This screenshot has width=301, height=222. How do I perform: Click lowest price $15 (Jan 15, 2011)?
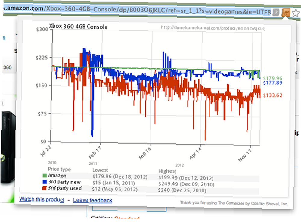click(x=114, y=183)
